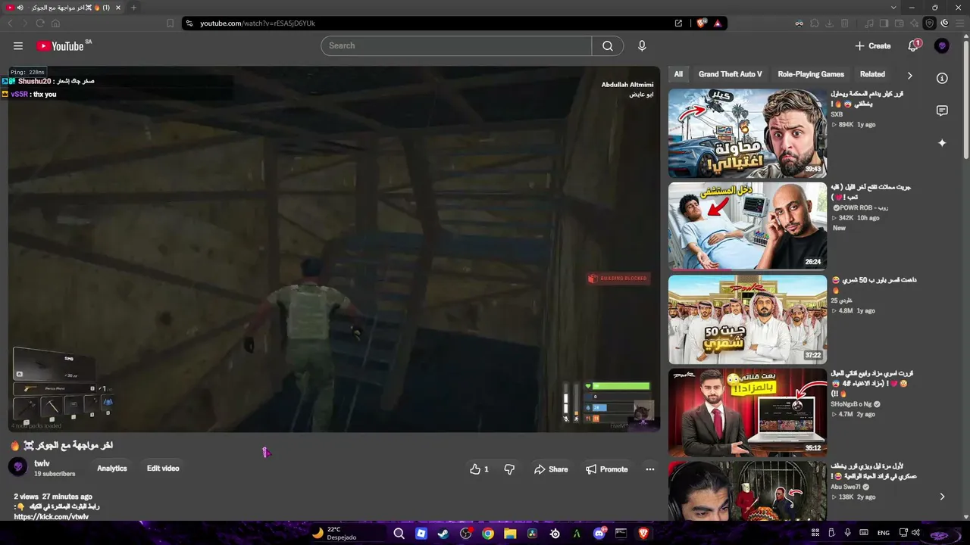Open the twlv channel name
Screen dimensions: 970x545
(42, 463)
